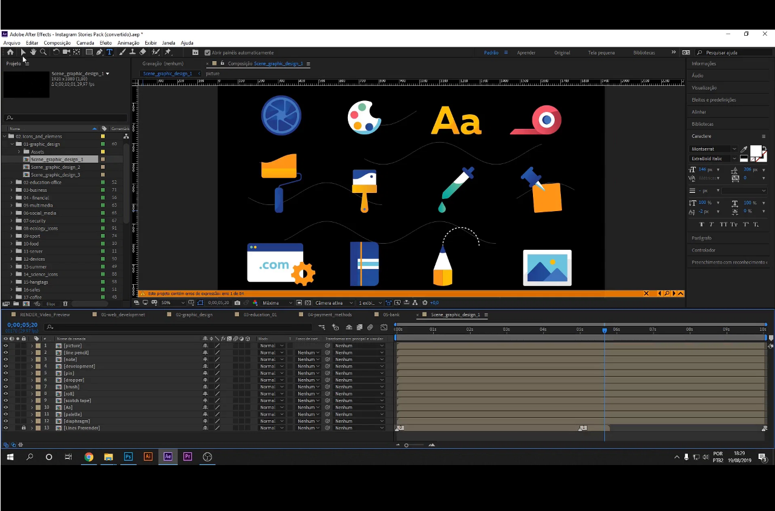
Task: Open the Montserrat font family dropdown
Action: pyautogui.click(x=714, y=149)
